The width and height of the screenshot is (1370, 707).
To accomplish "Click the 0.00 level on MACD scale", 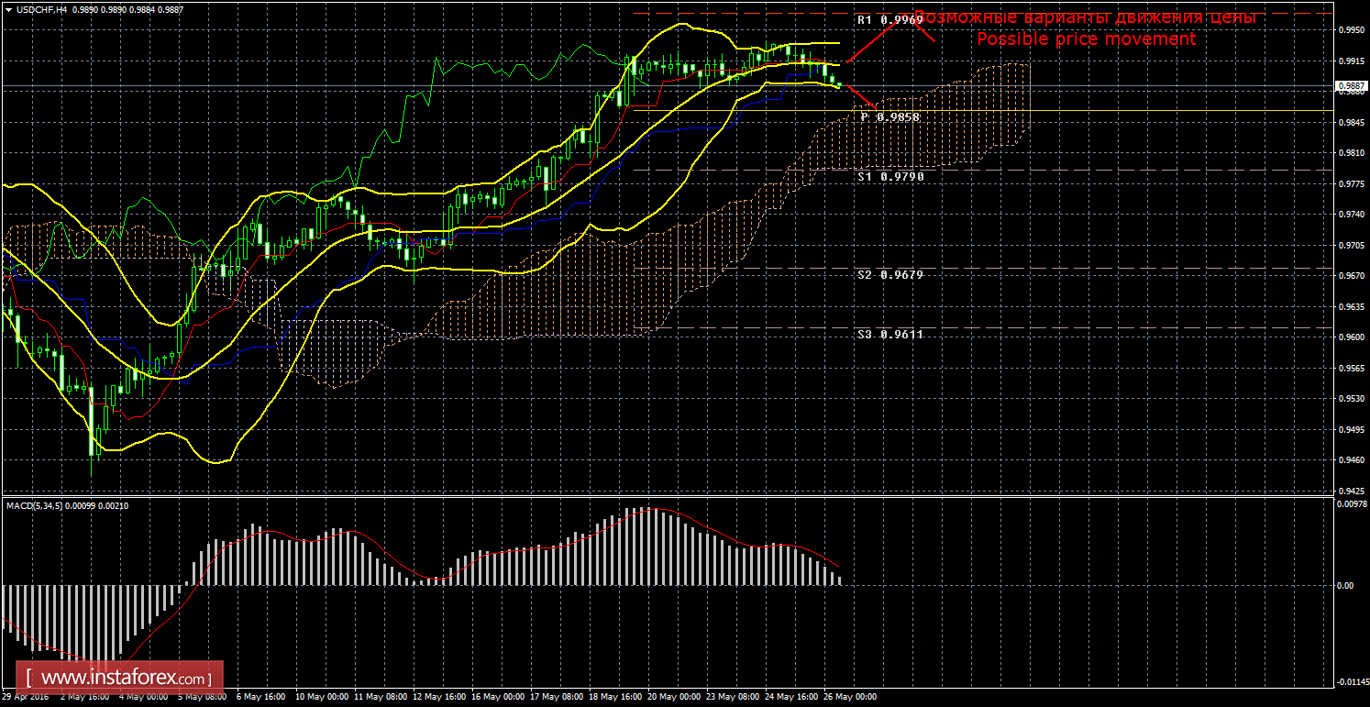I will tap(1344, 585).
